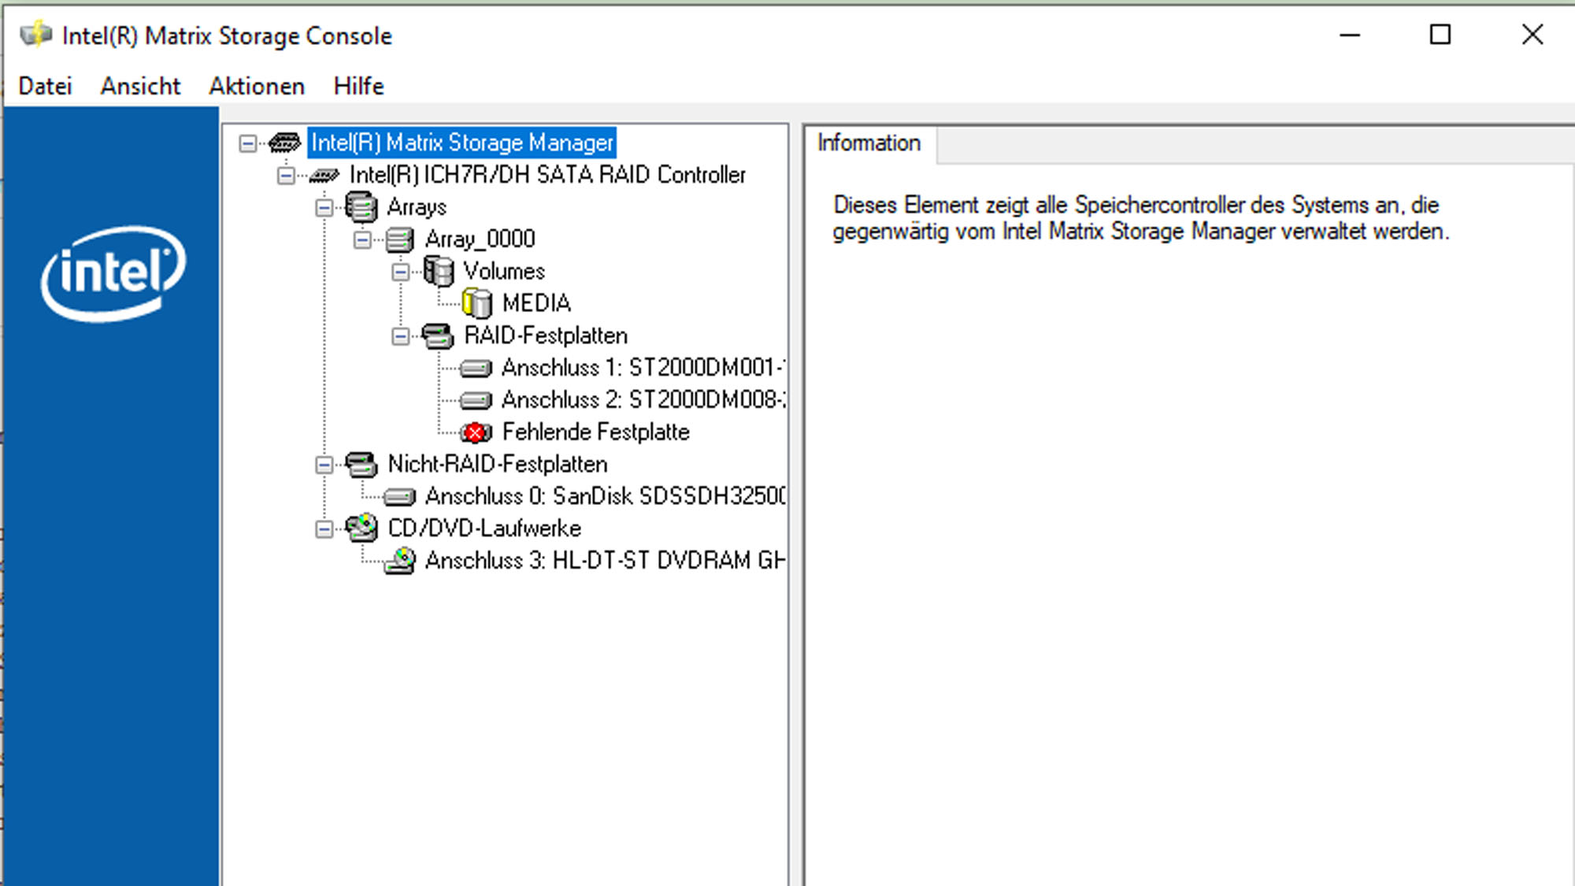Collapse the root Matrix Storage Manager node

pyautogui.click(x=248, y=143)
